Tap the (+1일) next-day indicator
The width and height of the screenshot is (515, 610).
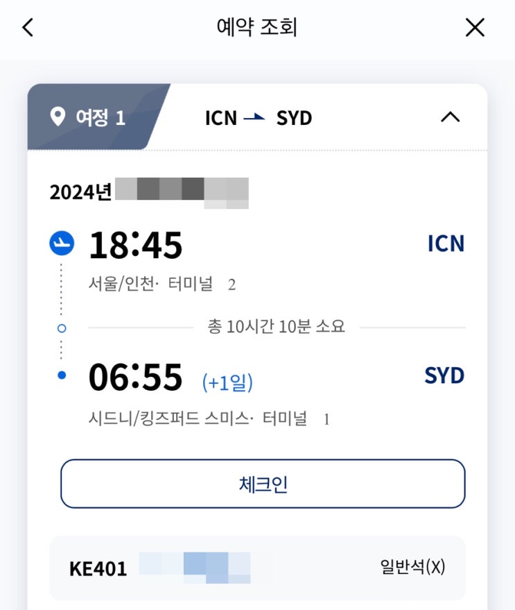pos(227,381)
